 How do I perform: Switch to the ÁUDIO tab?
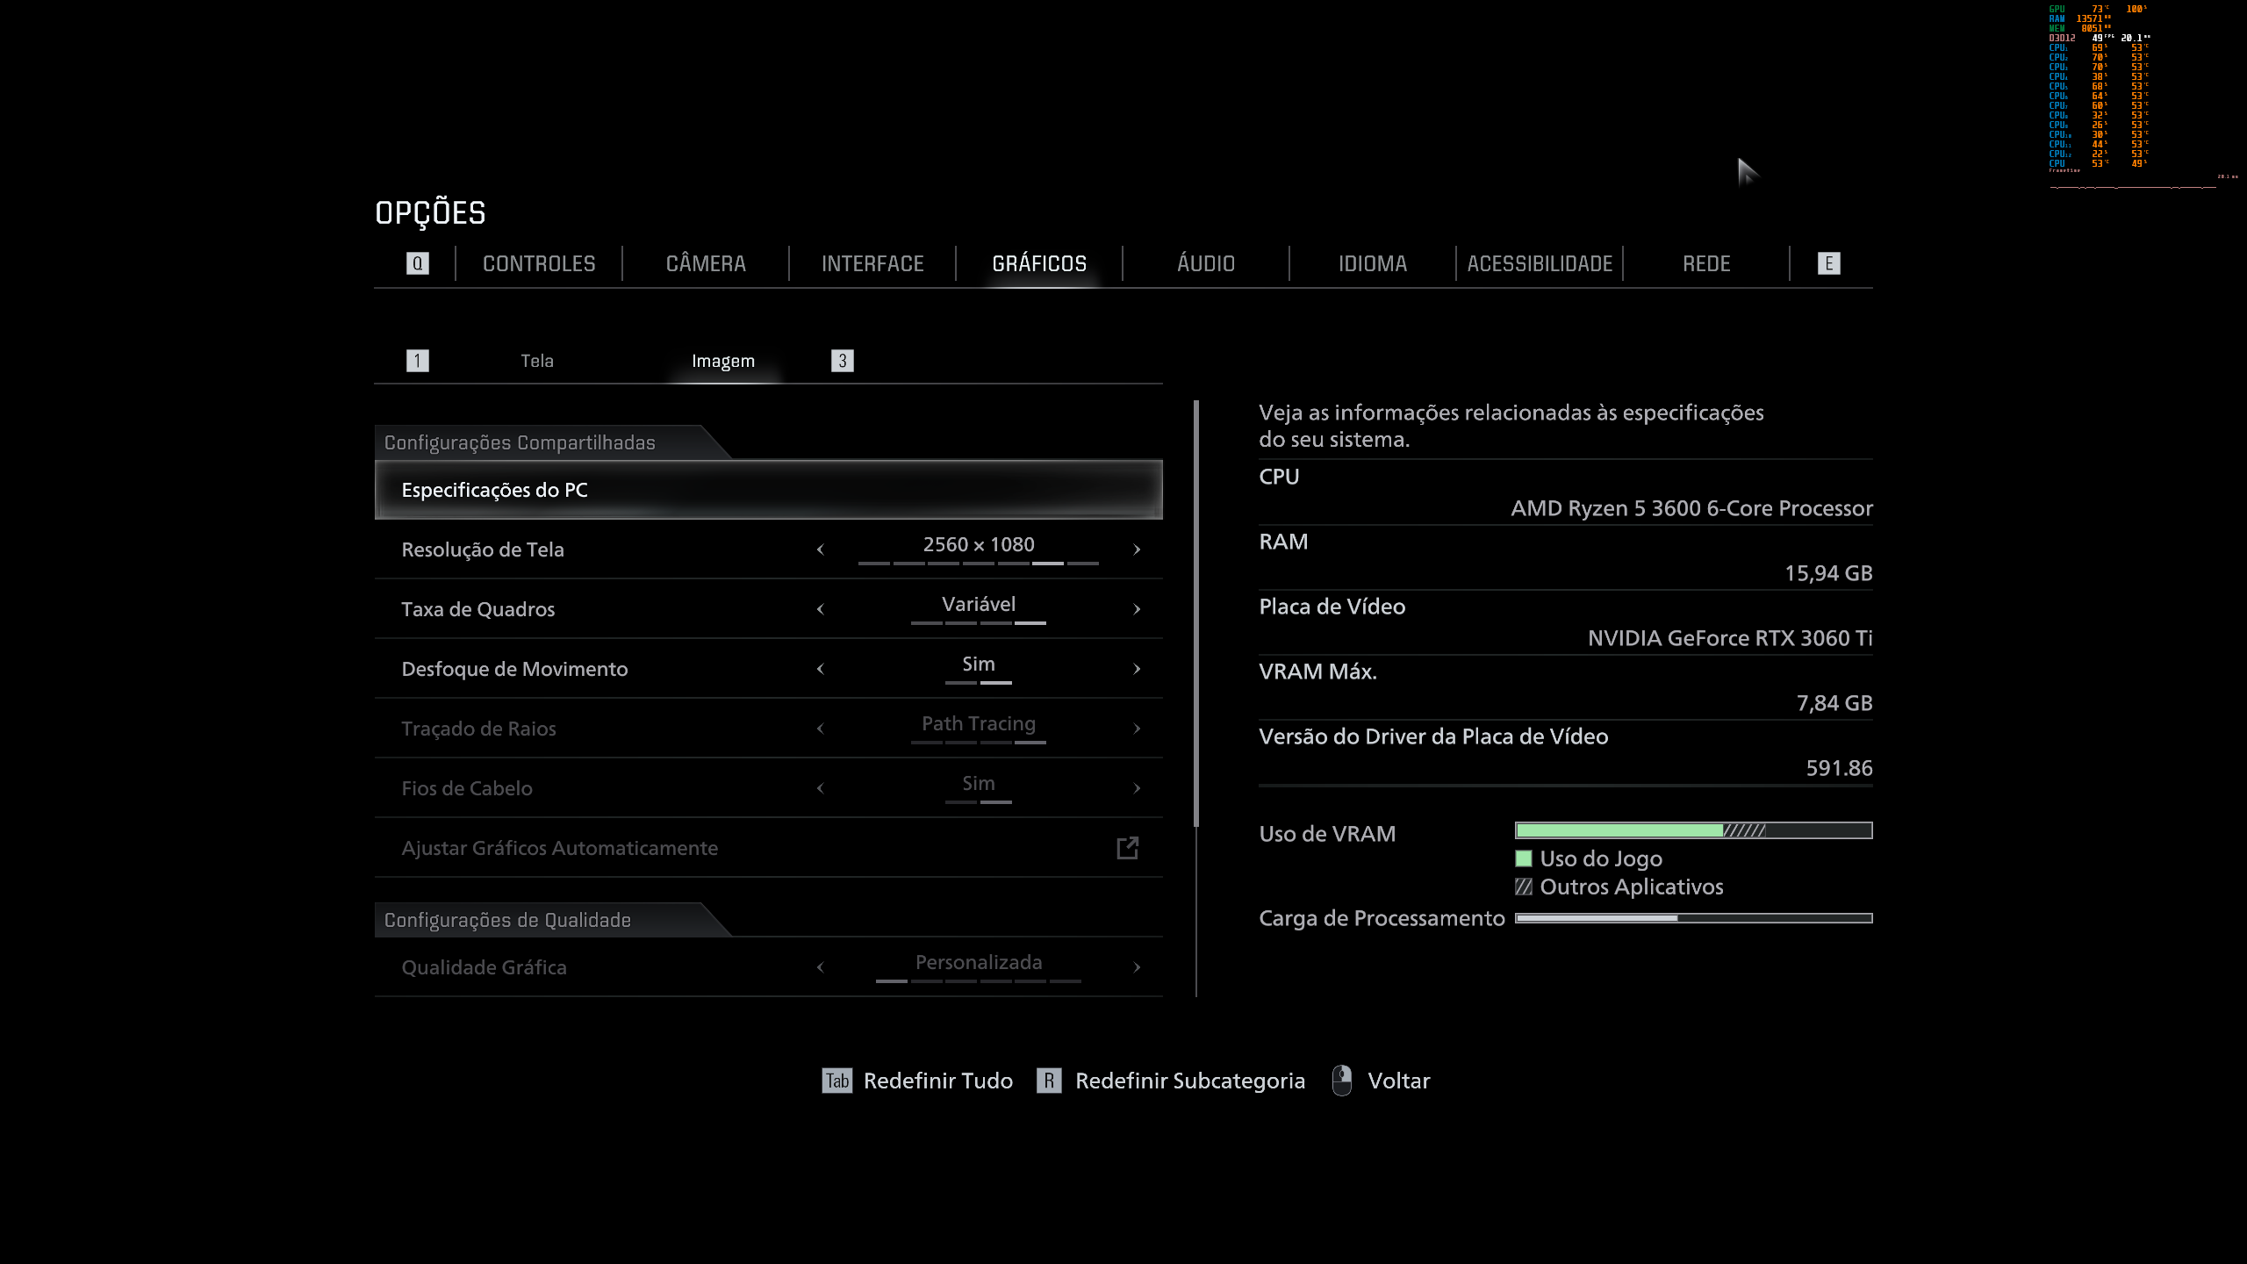point(1205,263)
